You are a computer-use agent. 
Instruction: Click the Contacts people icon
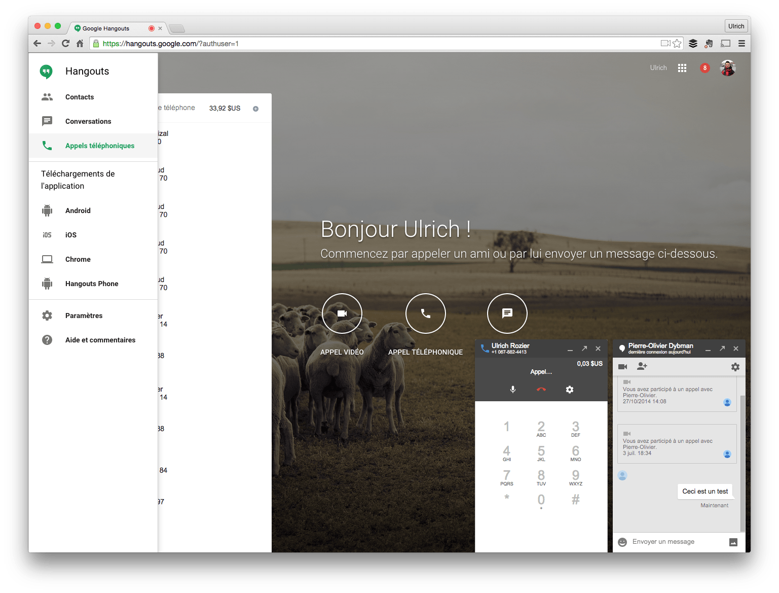tap(47, 97)
